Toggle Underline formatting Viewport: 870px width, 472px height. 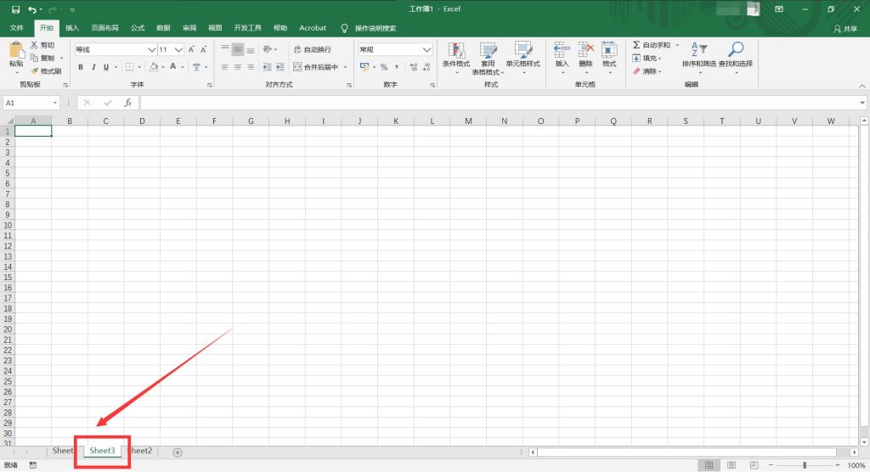106,67
